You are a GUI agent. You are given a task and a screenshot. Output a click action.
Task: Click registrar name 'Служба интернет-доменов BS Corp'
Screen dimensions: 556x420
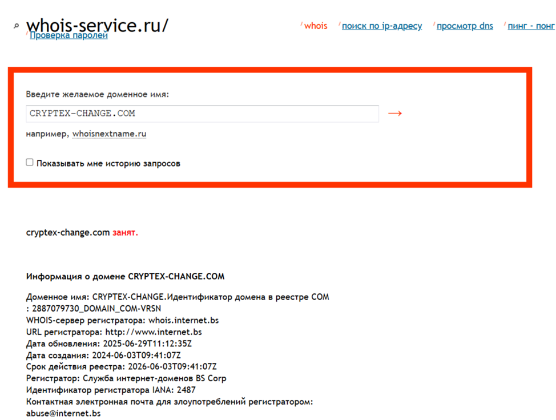[155, 378]
